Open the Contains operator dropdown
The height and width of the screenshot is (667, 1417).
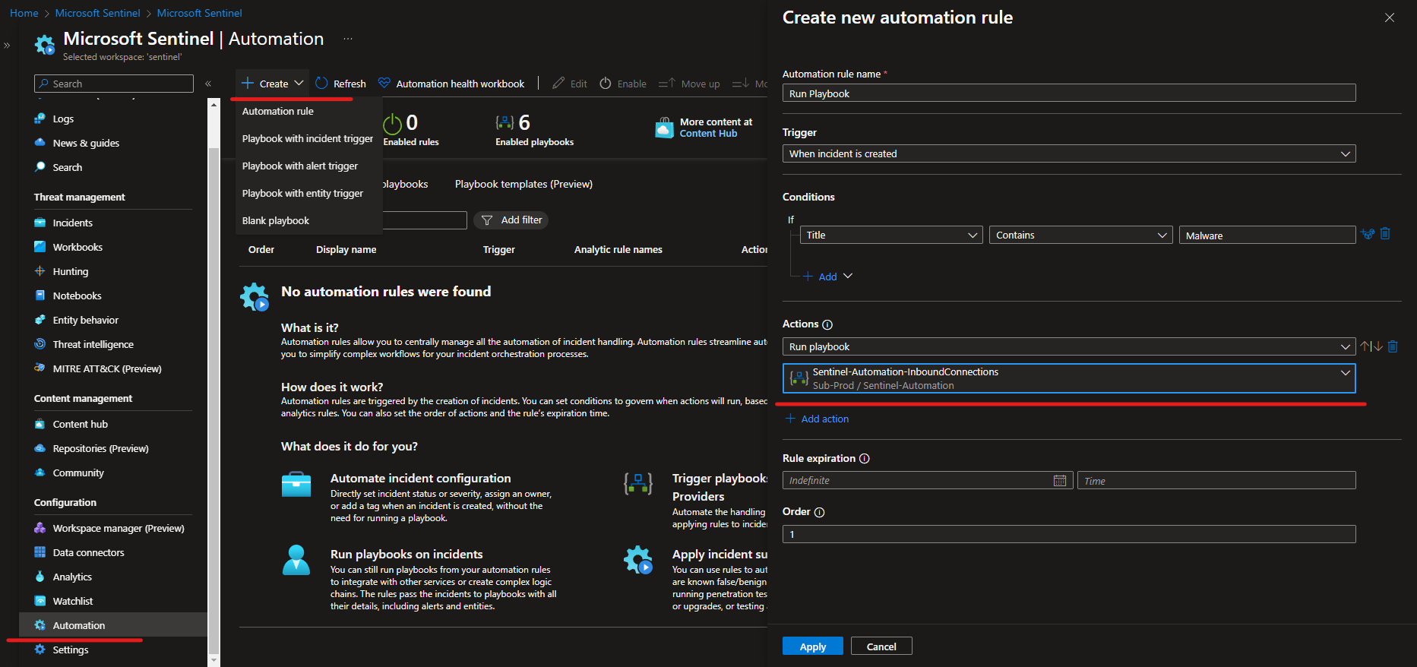click(1080, 235)
